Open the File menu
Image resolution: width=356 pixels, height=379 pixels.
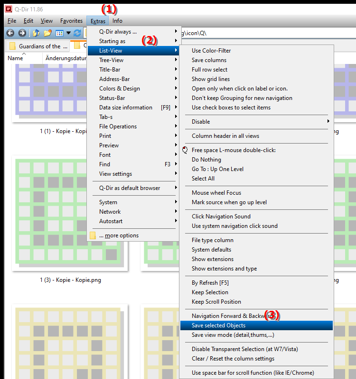coord(12,21)
